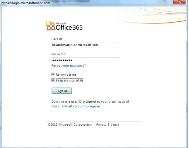
Task: Open the Forgot your password link
Action: pyautogui.click(x=69, y=66)
